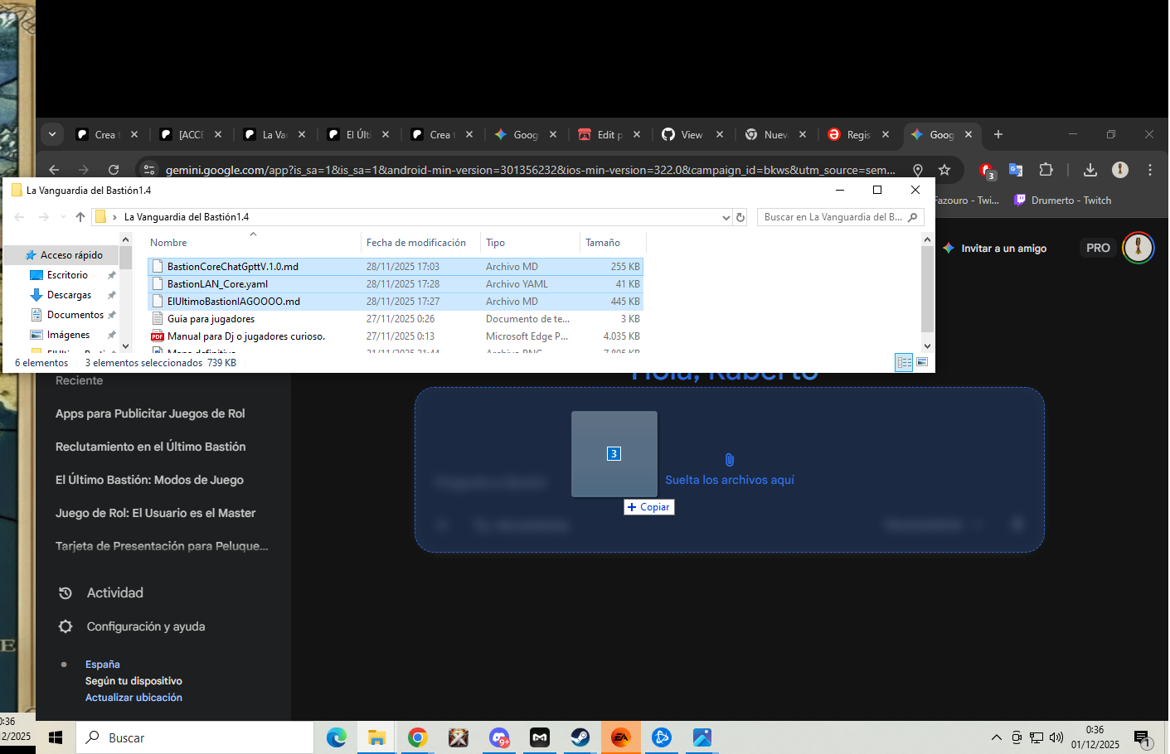Open Chrome profile avatar in toolbar
The image size is (1170, 754).
[x=1120, y=170]
